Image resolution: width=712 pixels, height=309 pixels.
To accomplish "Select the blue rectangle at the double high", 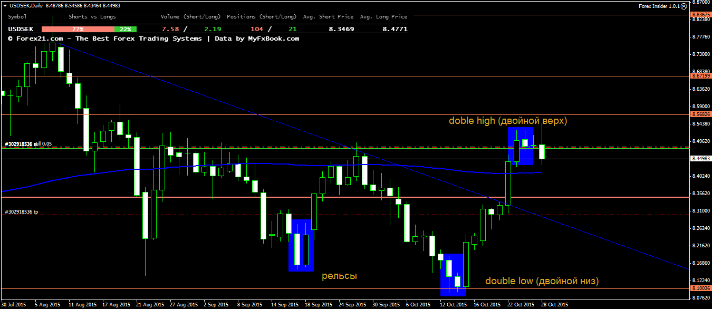I will pos(521,147).
